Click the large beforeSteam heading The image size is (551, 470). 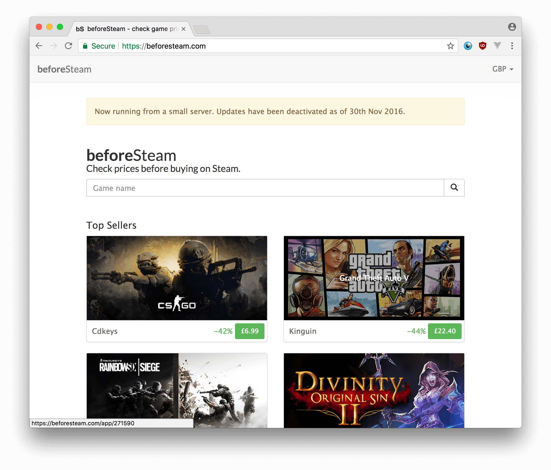click(x=131, y=156)
